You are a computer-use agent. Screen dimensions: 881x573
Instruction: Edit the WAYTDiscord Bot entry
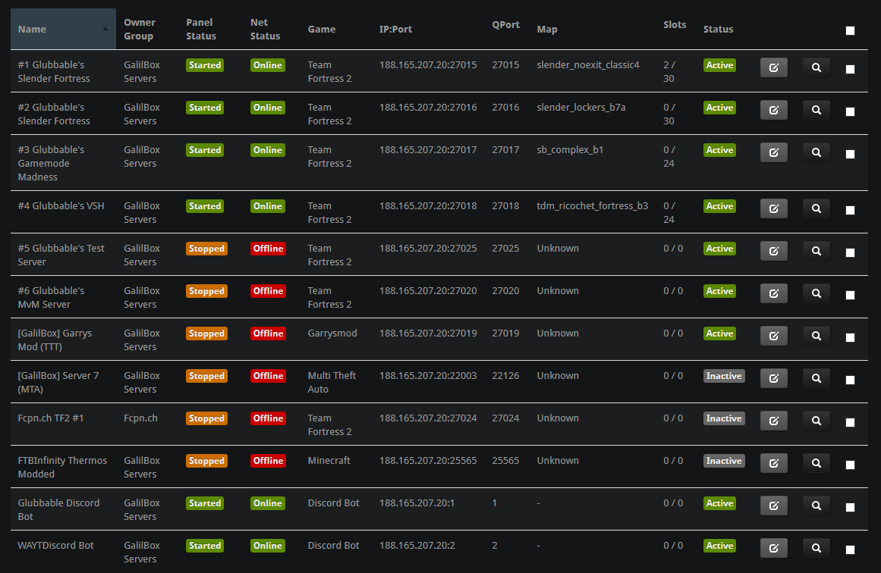click(x=774, y=548)
